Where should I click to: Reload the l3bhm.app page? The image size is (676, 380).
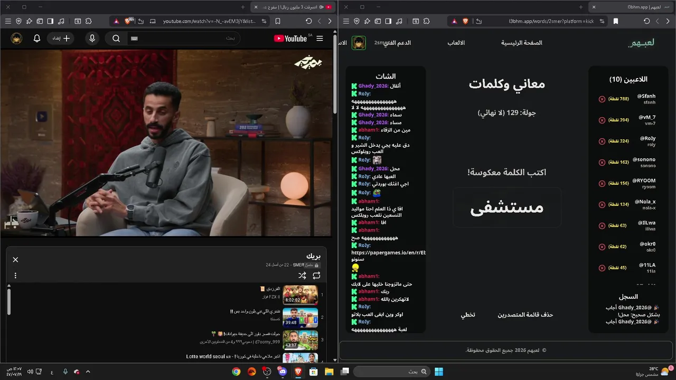647,21
